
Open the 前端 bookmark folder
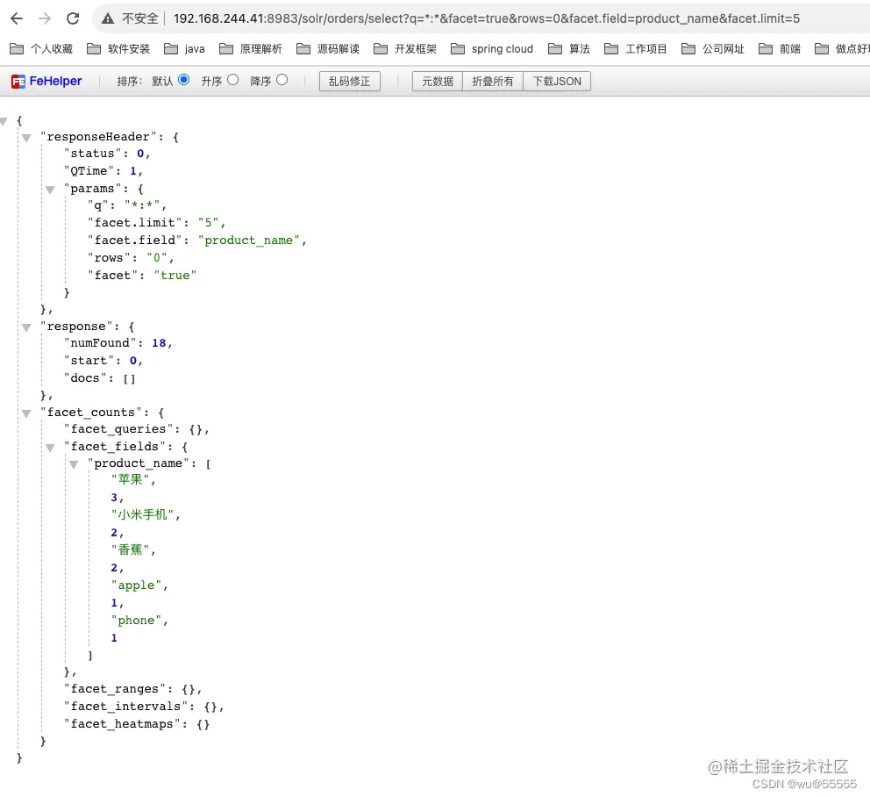(779, 49)
